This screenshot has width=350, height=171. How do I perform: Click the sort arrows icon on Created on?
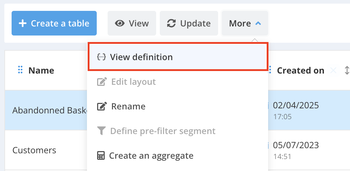click(347, 70)
